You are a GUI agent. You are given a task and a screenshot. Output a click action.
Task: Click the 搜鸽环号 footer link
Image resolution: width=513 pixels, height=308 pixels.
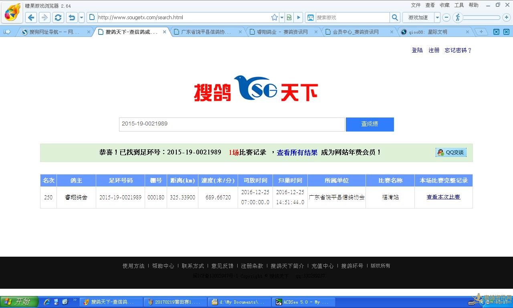[352, 266]
